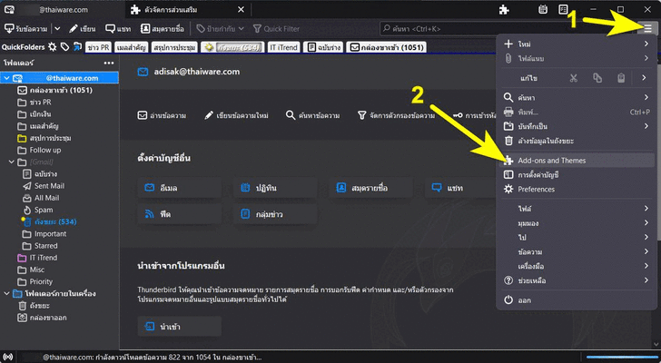Select the สรุปการประชุม QuickFolders tab
Image resolution: width=661 pixels, height=363 pixels.
[174, 47]
